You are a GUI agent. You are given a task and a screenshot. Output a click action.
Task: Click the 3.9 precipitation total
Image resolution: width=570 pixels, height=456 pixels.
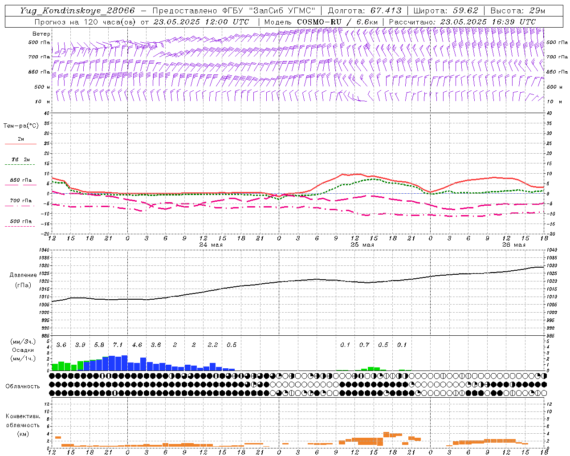80,345
